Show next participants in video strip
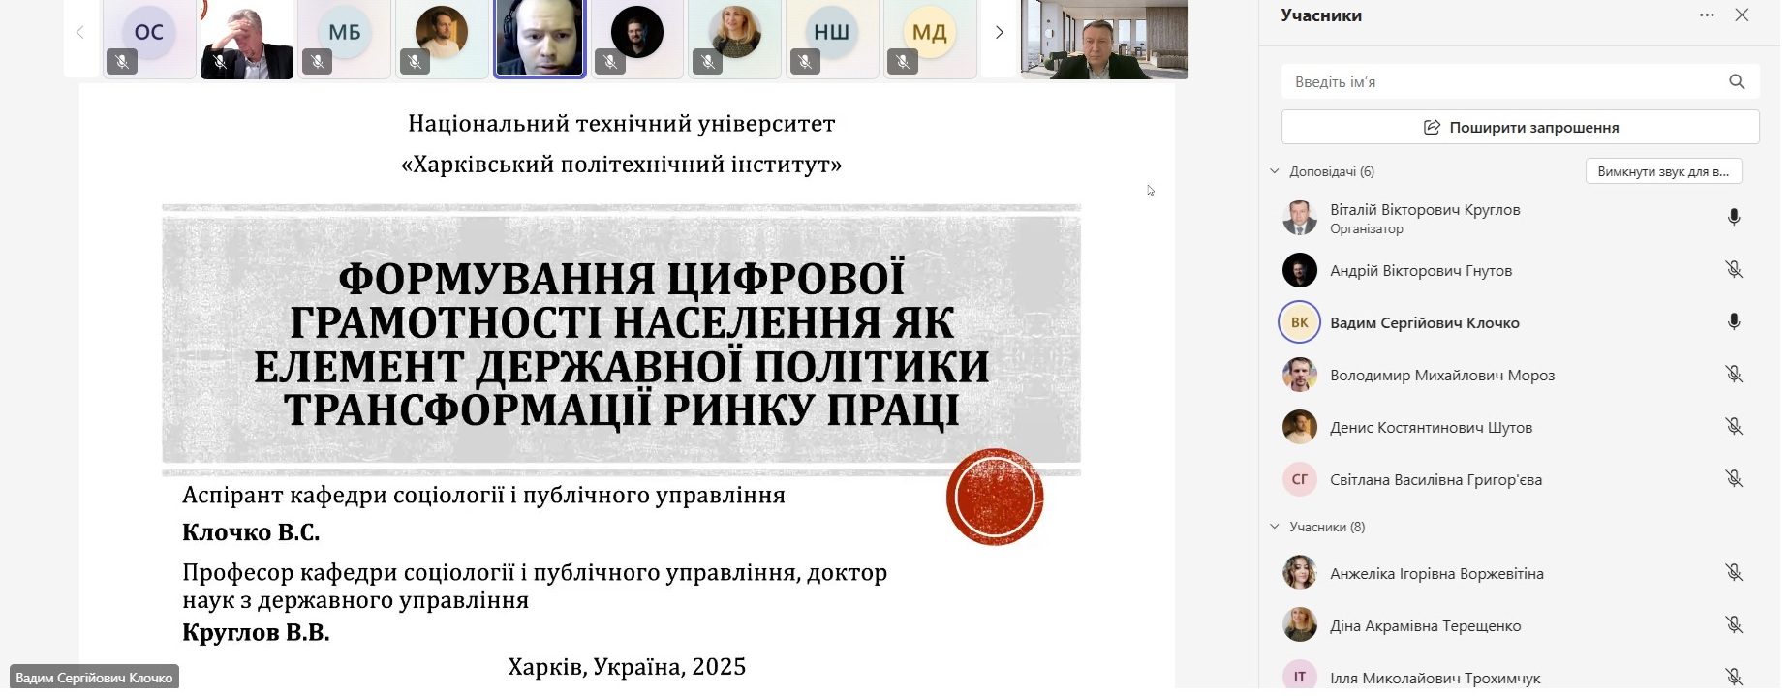 click(999, 32)
